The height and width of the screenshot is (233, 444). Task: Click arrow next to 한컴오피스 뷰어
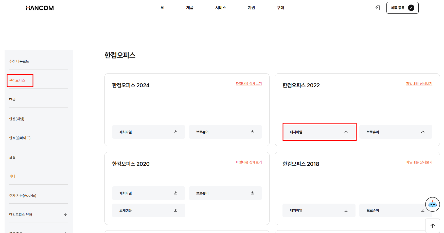65,215
